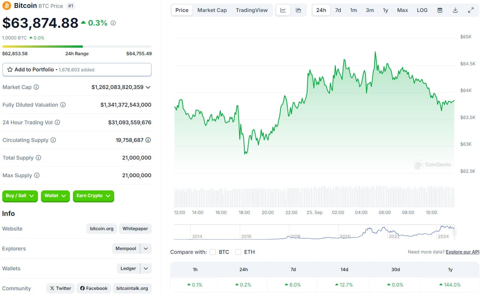This screenshot has width=481, height=294.
Task: Open the Whitepaper link
Action: 135,229
